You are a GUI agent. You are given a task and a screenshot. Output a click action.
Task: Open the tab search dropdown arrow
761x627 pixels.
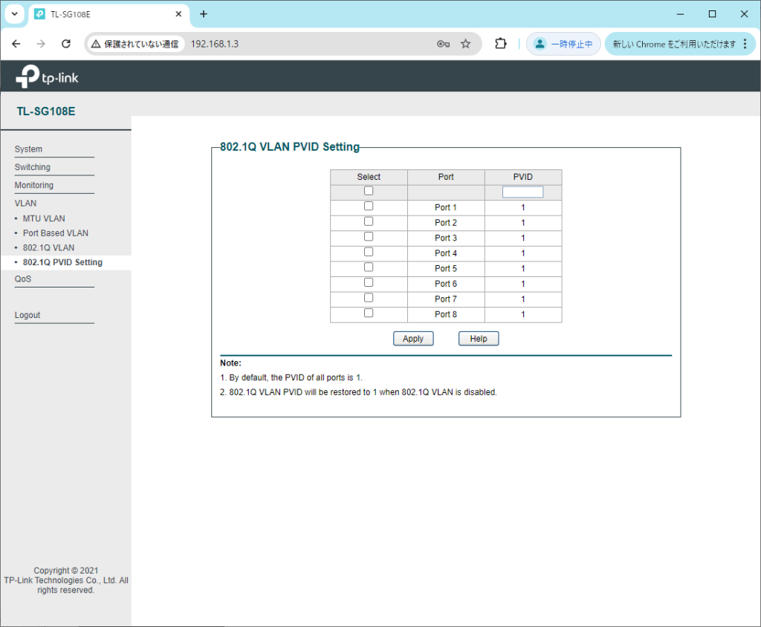point(14,14)
